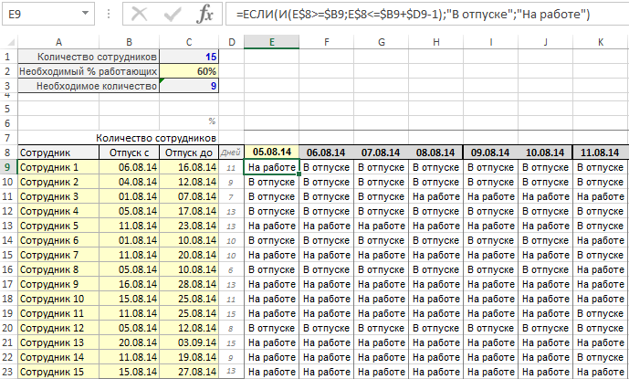Select Сотрудник 15 name cell

click(58, 372)
